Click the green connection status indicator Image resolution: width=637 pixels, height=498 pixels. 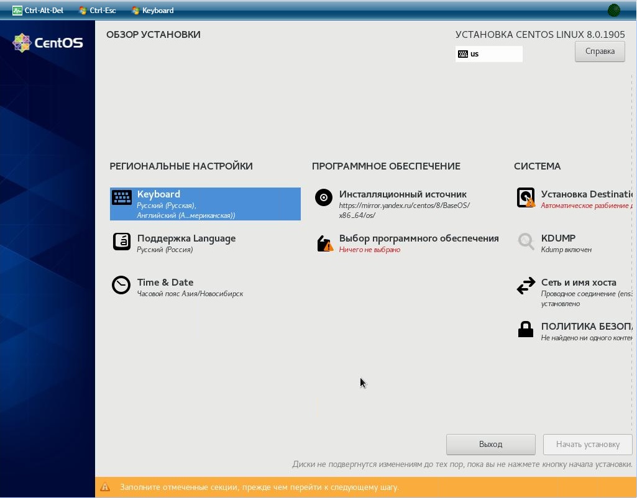click(x=613, y=10)
